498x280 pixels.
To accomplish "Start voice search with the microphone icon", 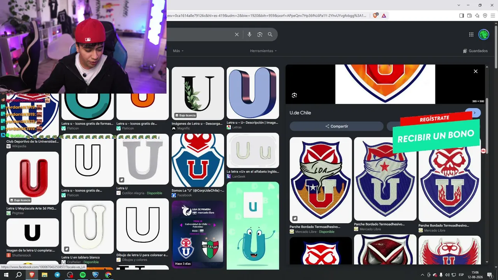I will pyautogui.click(x=249, y=35).
